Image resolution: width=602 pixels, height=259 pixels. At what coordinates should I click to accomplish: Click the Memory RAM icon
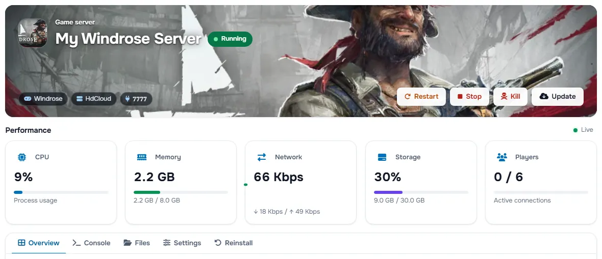(142, 157)
